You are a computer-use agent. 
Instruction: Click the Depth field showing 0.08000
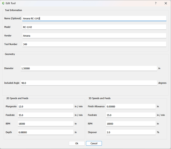point(46,132)
